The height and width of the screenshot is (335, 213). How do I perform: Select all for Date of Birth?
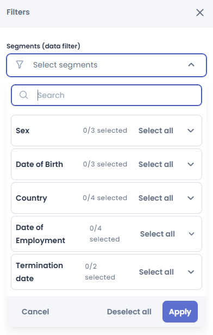(x=156, y=164)
